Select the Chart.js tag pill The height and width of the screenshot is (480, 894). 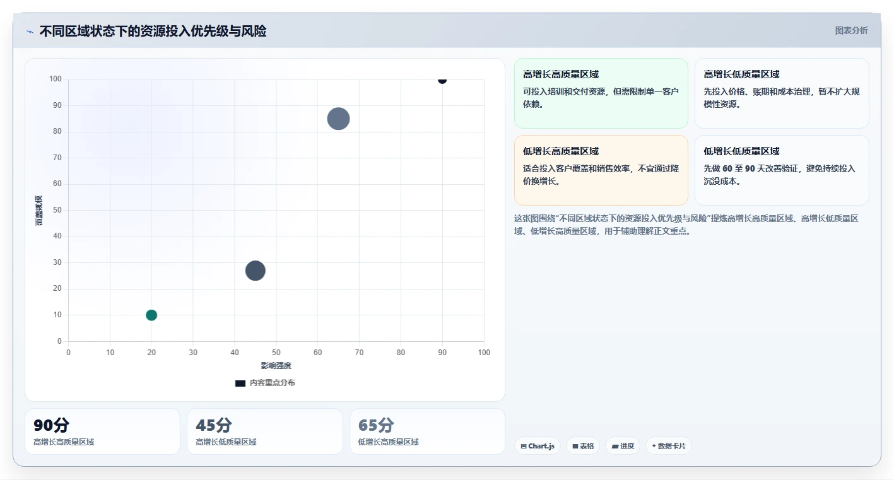tap(538, 446)
